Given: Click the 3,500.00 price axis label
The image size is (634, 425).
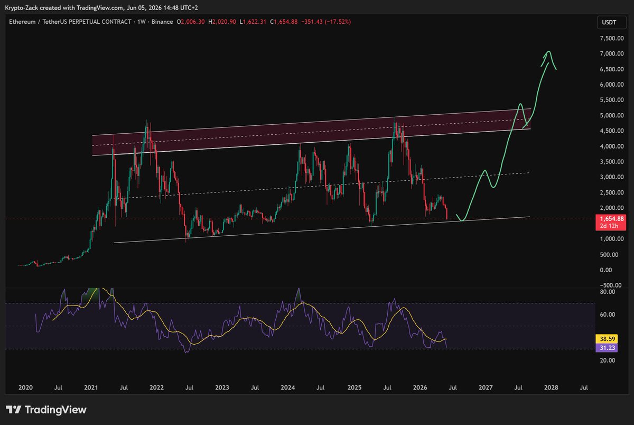Looking at the screenshot, I should coord(612,162).
